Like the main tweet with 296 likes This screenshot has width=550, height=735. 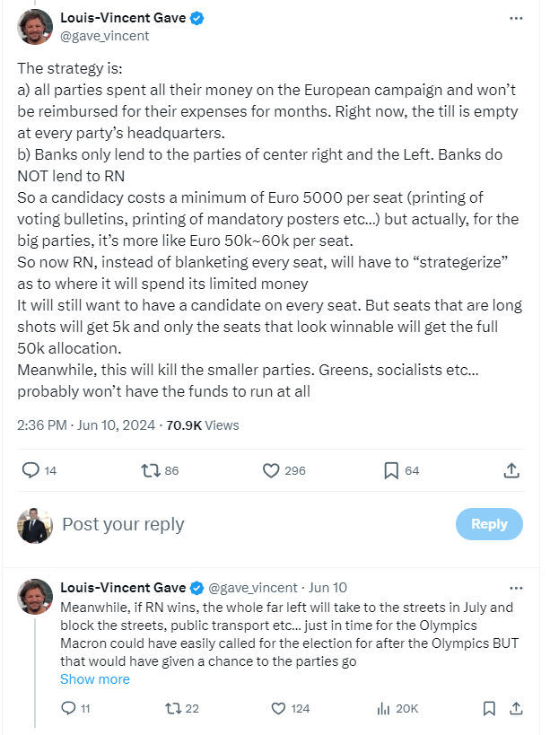point(272,470)
